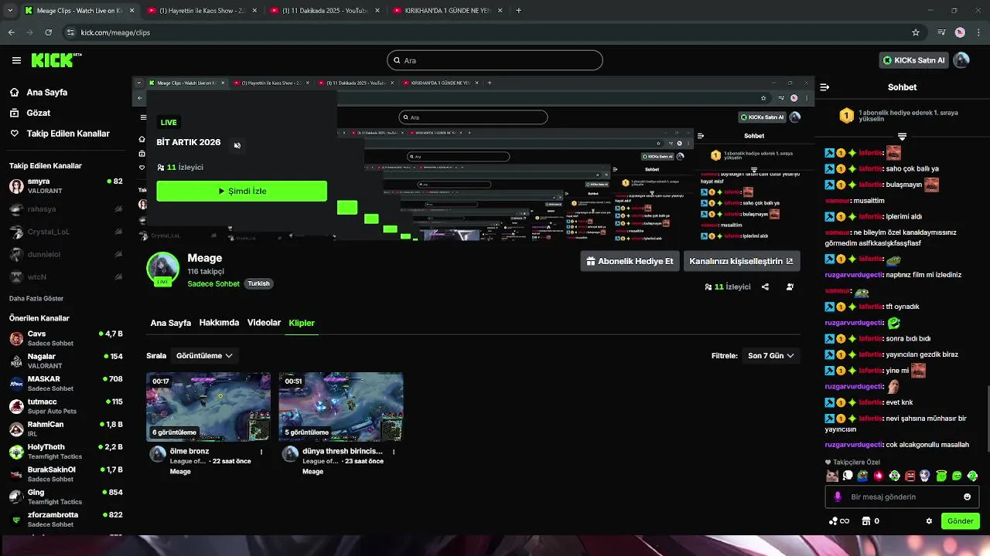Open a new browser tab
Image resolution: width=990 pixels, height=556 pixels.
pos(518,11)
